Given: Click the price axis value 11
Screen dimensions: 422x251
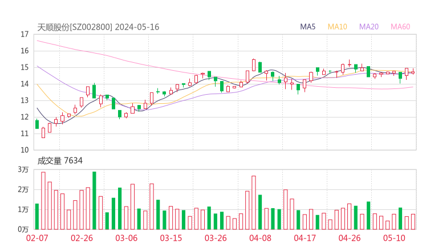Looking at the screenshot, I should [25, 133].
